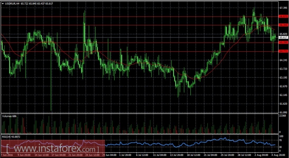Select the red 65.255 support level label
Viewport: 289px width, 158px height.
(x=283, y=43)
